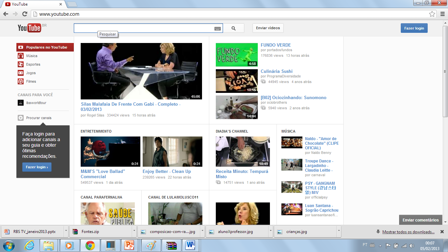Expand options arrow for crianças.jpg download
The width and height of the screenshot is (448, 252).
(339, 231)
